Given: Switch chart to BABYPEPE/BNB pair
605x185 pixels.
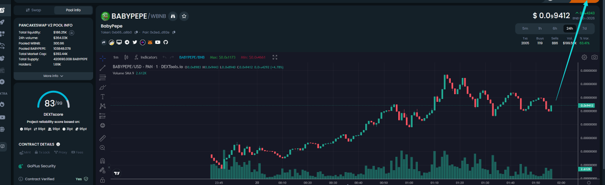Looking at the screenshot, I should (192, 57).
